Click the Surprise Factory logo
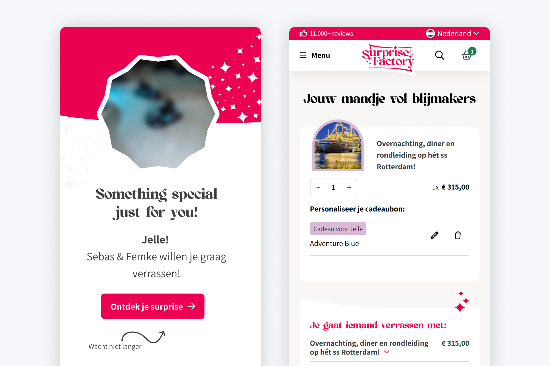The width and height of the screenshot is (550, 366). click(x=388, y=58)
